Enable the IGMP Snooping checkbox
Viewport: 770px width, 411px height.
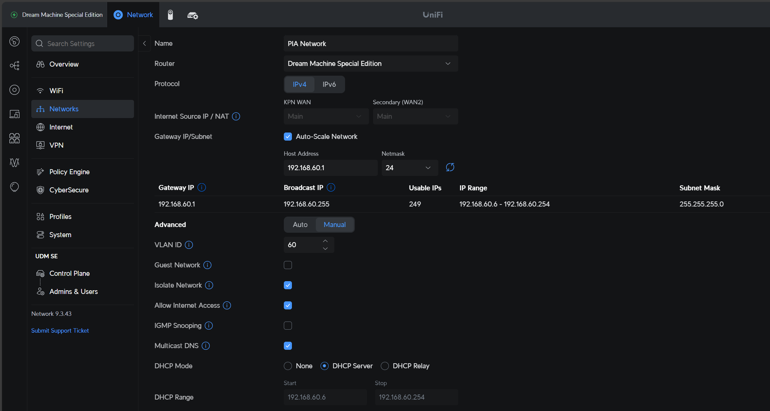click(288, 326)
